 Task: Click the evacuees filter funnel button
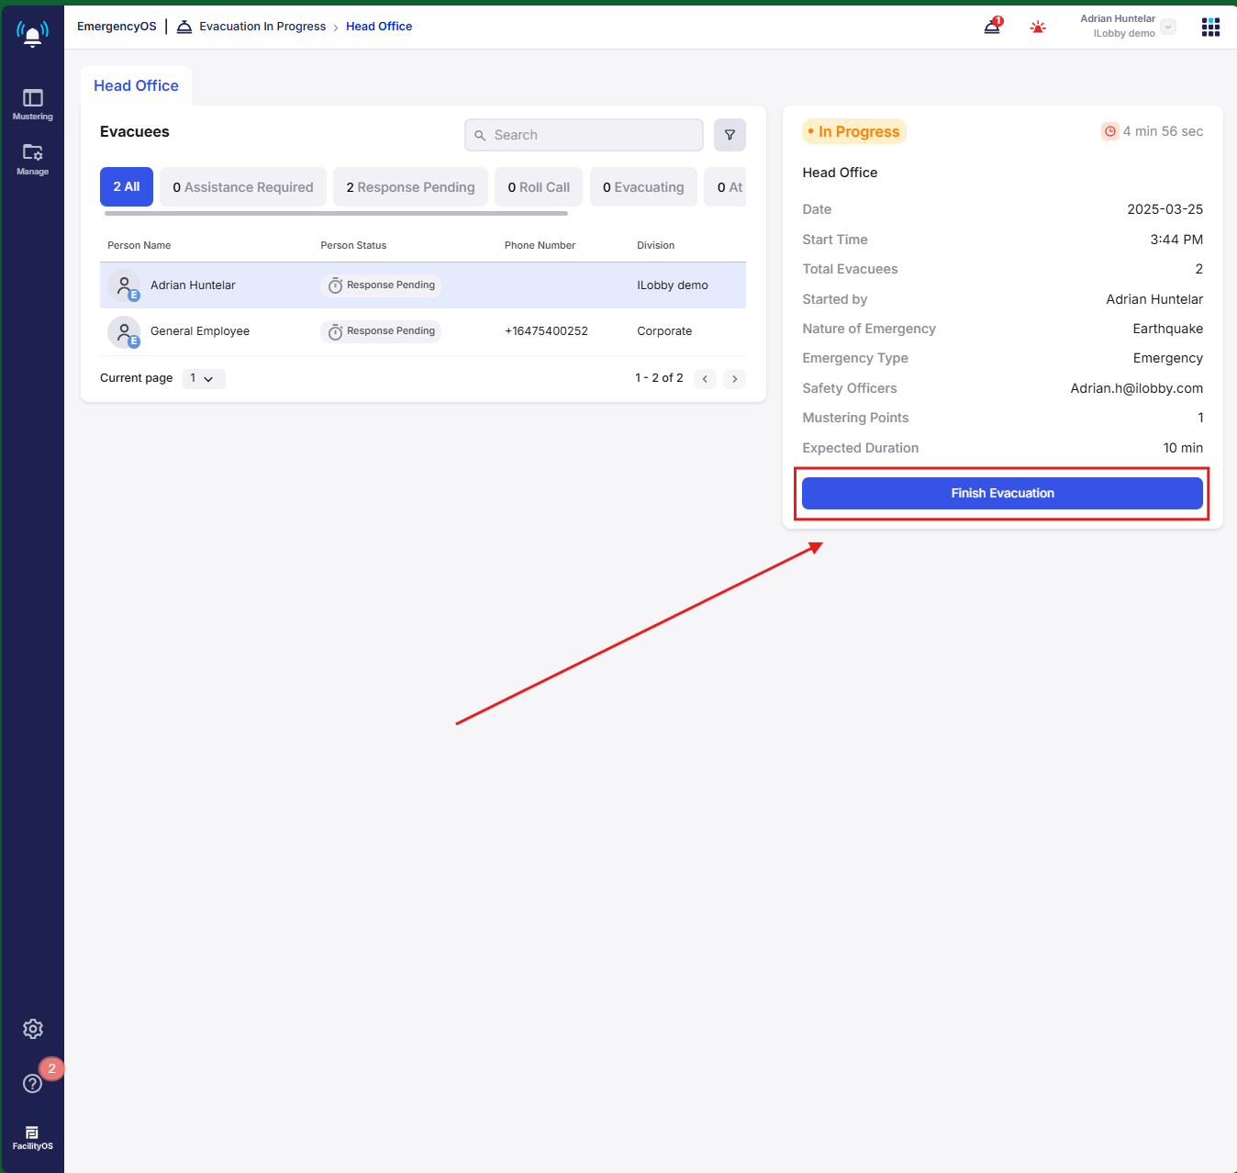click(x=730, y=135)
